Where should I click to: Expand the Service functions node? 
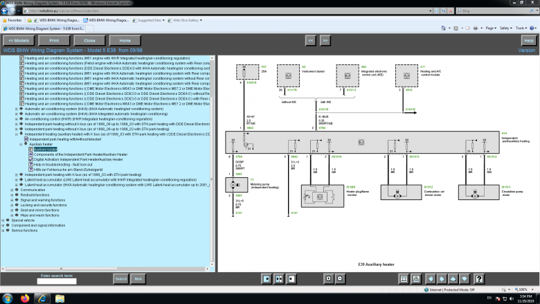coord(3,231)
